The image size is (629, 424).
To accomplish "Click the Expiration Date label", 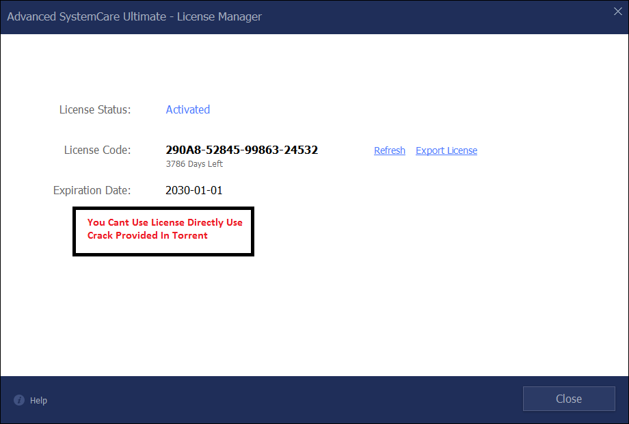I will 92,190.
